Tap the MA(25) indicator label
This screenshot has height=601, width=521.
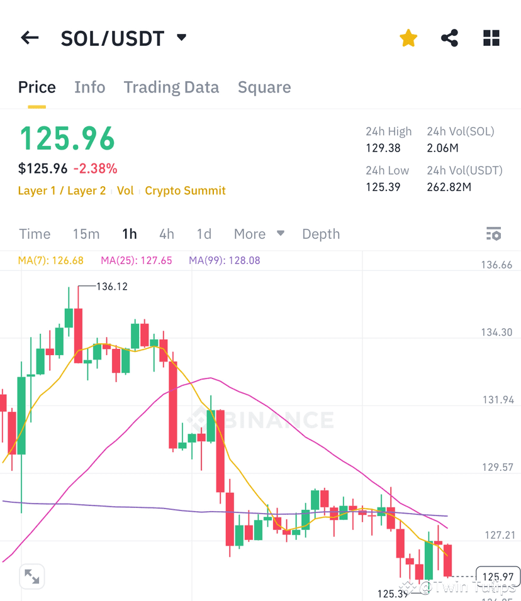tap(136, 260)
